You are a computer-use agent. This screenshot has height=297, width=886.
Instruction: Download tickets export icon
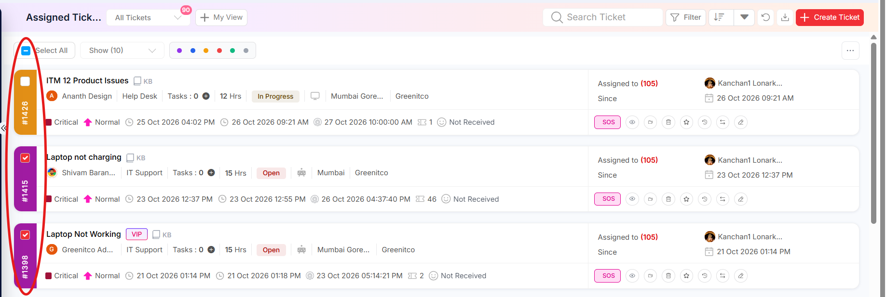(x=785, y=17)
